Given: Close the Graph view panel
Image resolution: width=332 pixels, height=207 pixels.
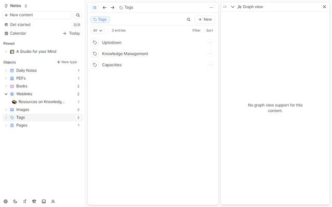Looking at the screenshot, I should 324,7.
